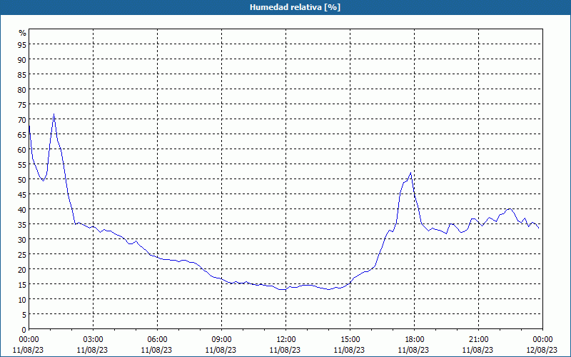Select the 10 label on humidity axis

(x=22, y=300)
